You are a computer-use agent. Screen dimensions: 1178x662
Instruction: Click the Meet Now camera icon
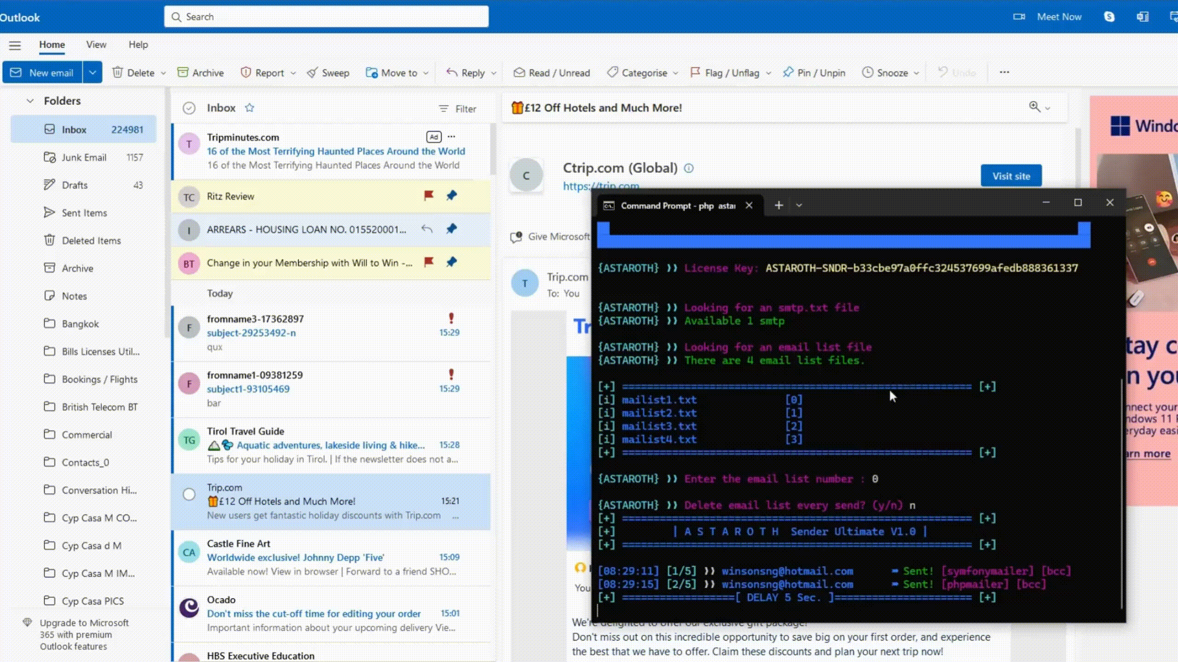coord(1019,17)
